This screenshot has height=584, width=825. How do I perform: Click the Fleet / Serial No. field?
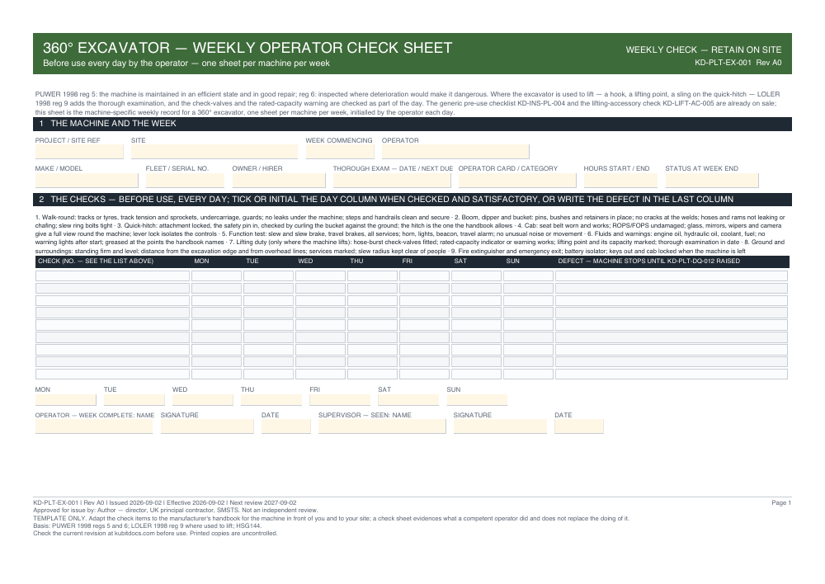pos(185,180)
